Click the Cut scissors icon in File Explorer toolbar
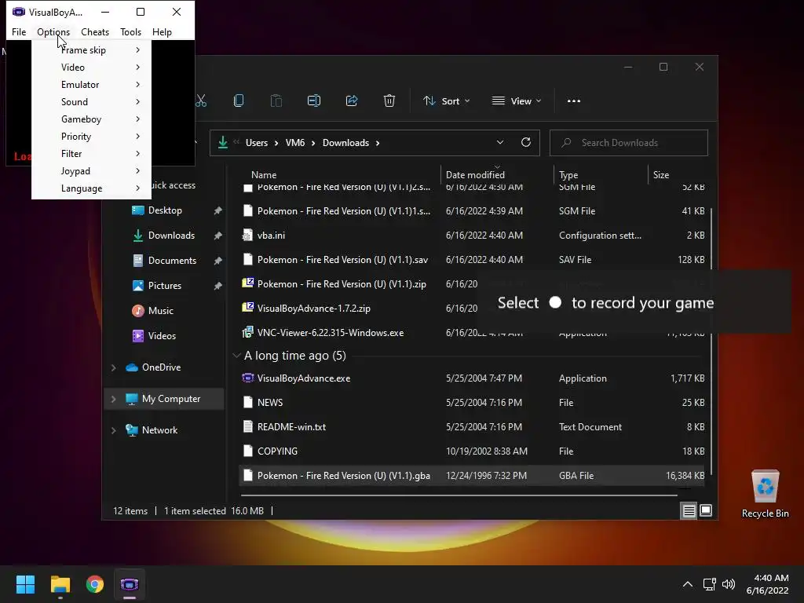 (x=201, y=101)
